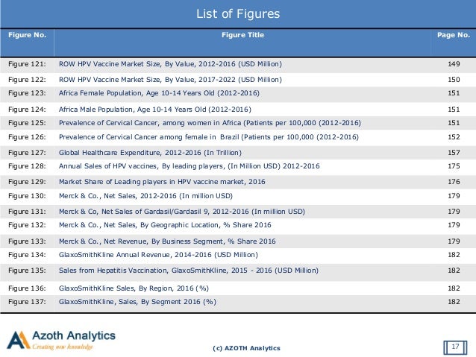Click the "Figure 129:" label
The height and width of the screenshot is (357, 476).
(x=27, y=182)
